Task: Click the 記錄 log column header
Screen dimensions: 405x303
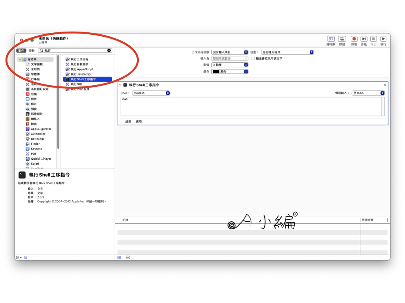Action: [x=125, y=220]
